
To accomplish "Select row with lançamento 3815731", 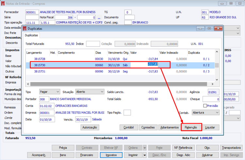I will (120, 72).
